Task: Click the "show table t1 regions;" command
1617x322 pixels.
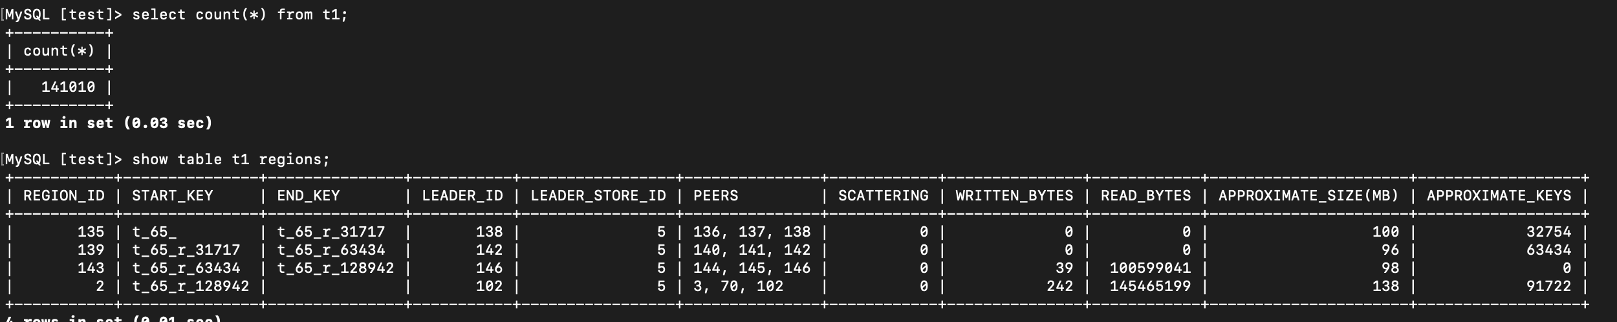Action: pyautogui.click(x=230, y=160)
